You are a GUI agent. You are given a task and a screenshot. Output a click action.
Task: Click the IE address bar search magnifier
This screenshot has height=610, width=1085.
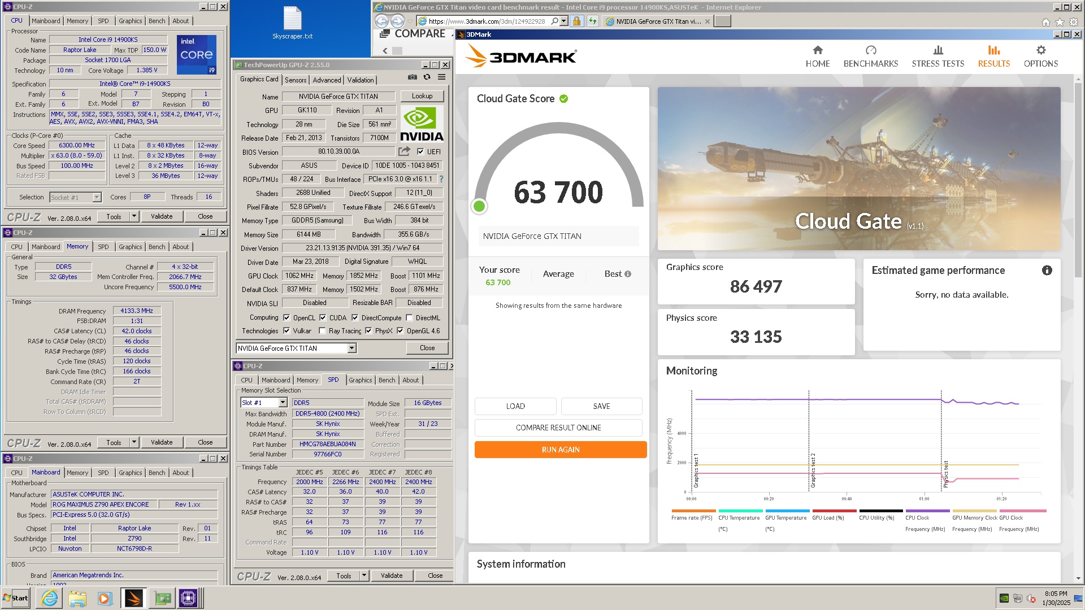click(554, 21)
